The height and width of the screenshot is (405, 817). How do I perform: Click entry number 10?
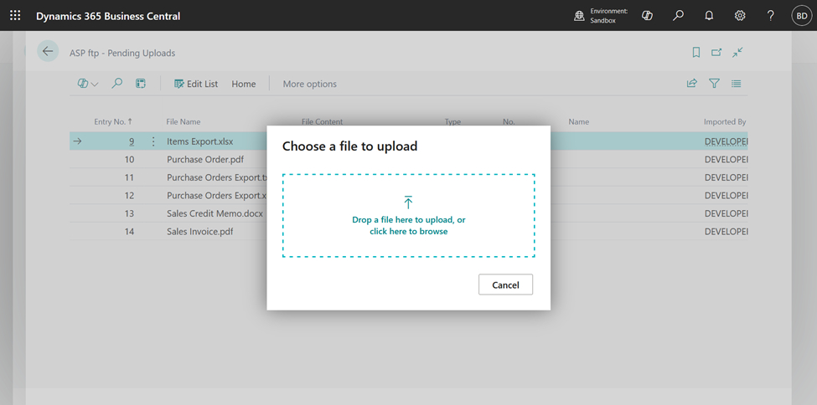click(129, 159)
